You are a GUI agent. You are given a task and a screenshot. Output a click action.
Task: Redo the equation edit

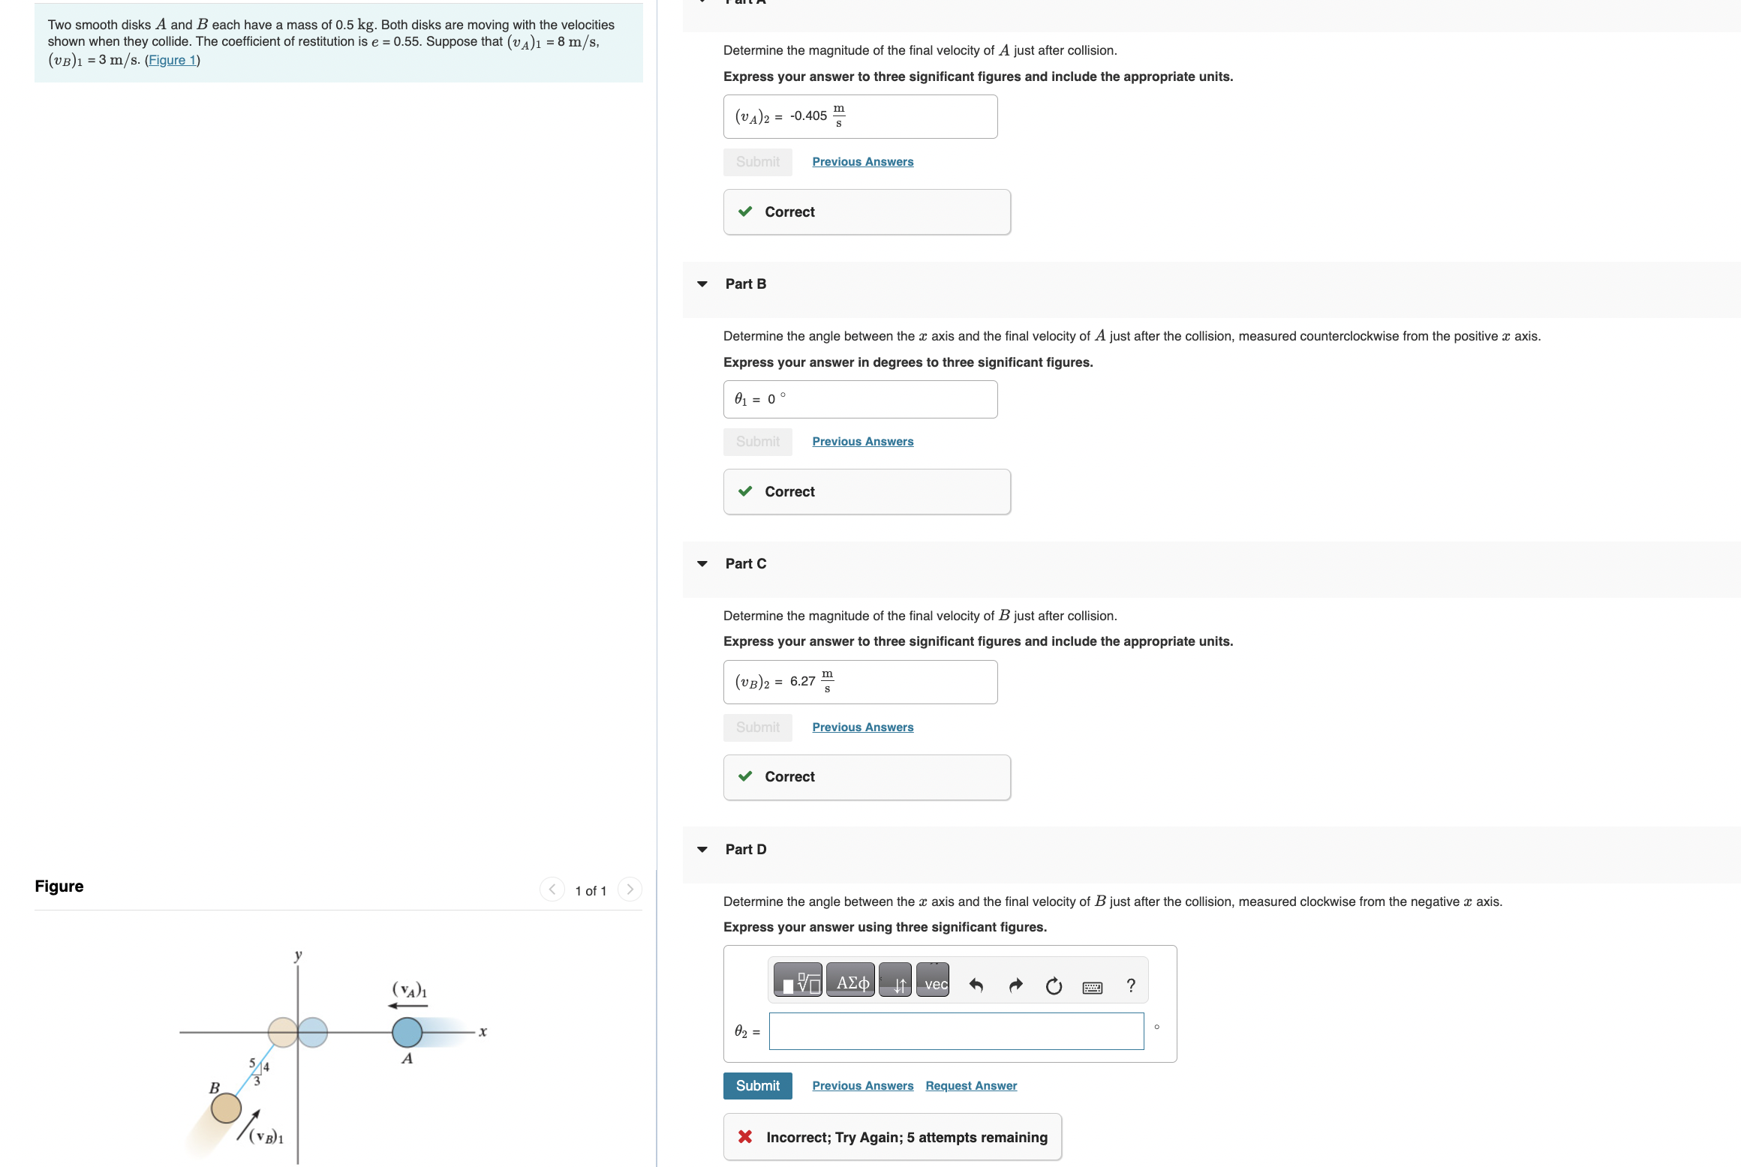tap(1016, 985)
